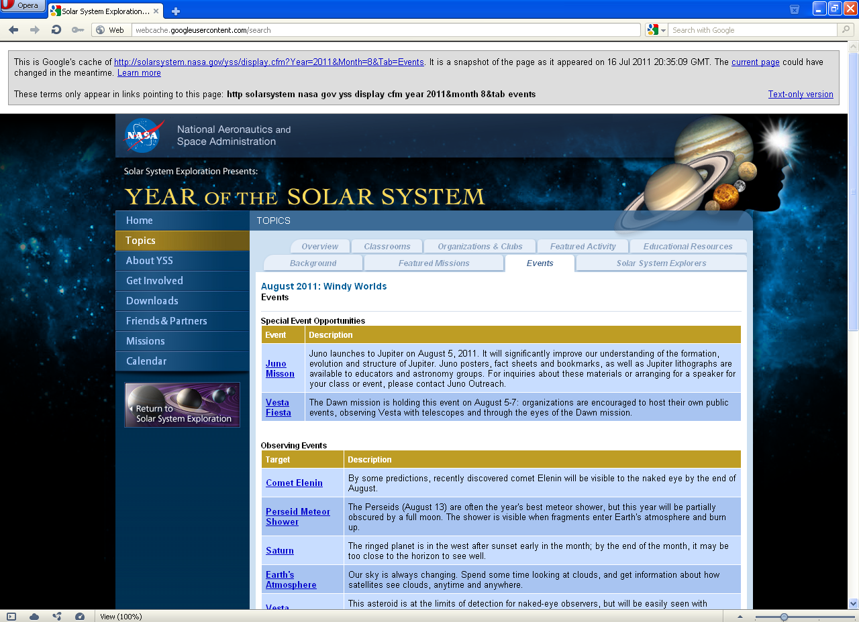Switch to the Classrooms tab
The height and width of the screenshot is (622, 859).
click(387, 247)
